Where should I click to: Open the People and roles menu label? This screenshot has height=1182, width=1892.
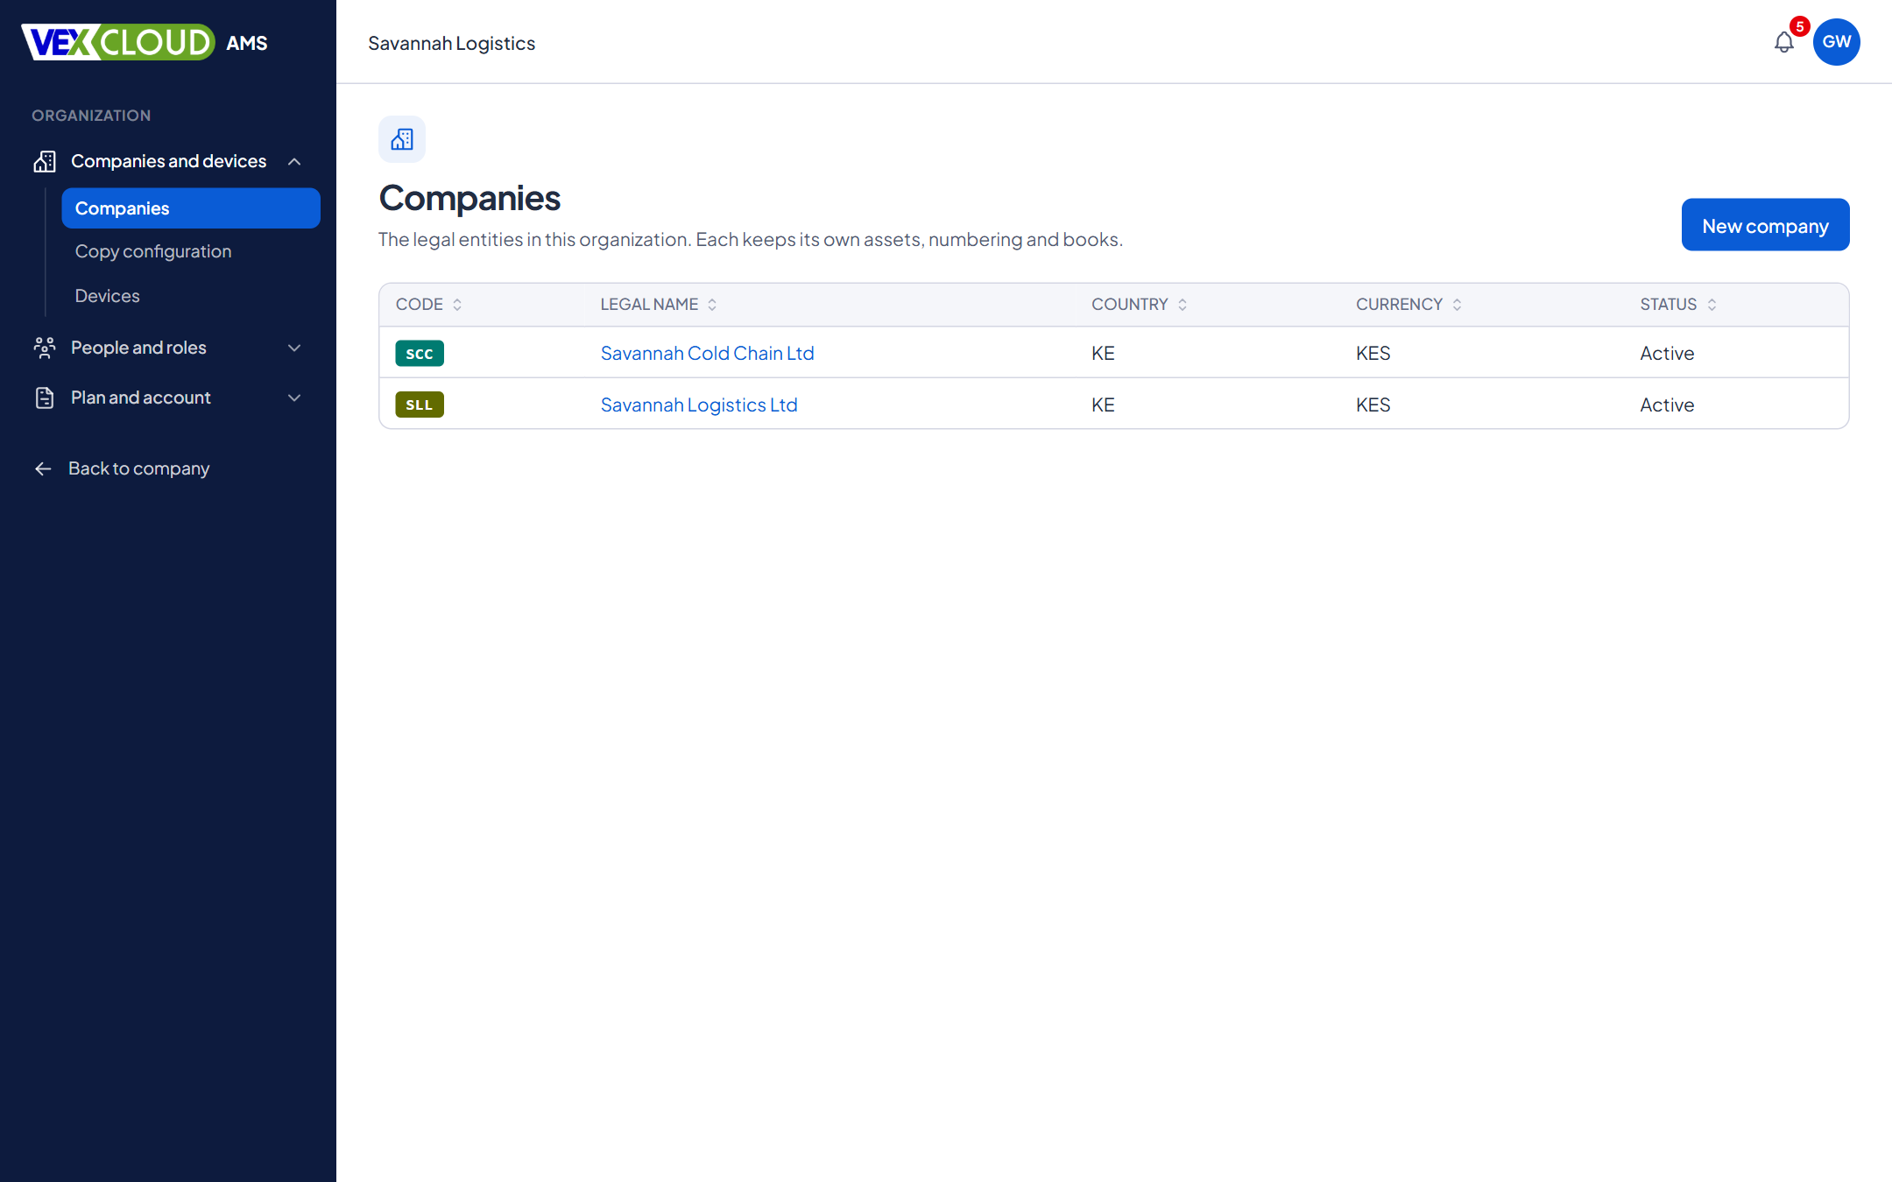138,348
